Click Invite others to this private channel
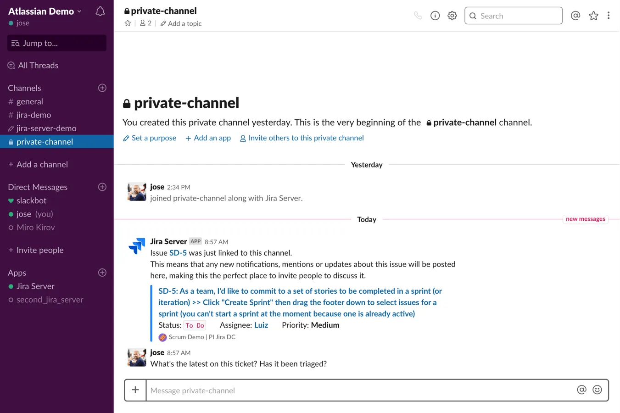 pos(302,138)
